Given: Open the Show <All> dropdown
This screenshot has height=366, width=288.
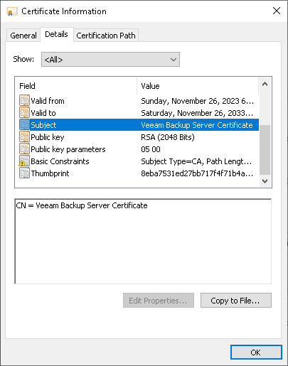Looking at the screenshot, I should click(110, 60).
